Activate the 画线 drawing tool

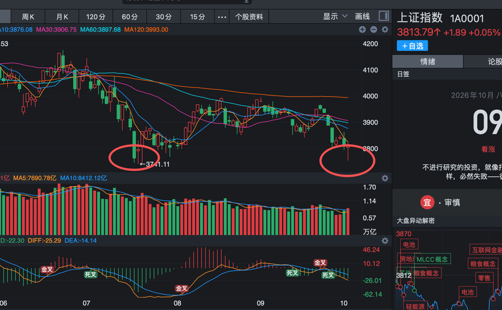click(x=363, y=16)
